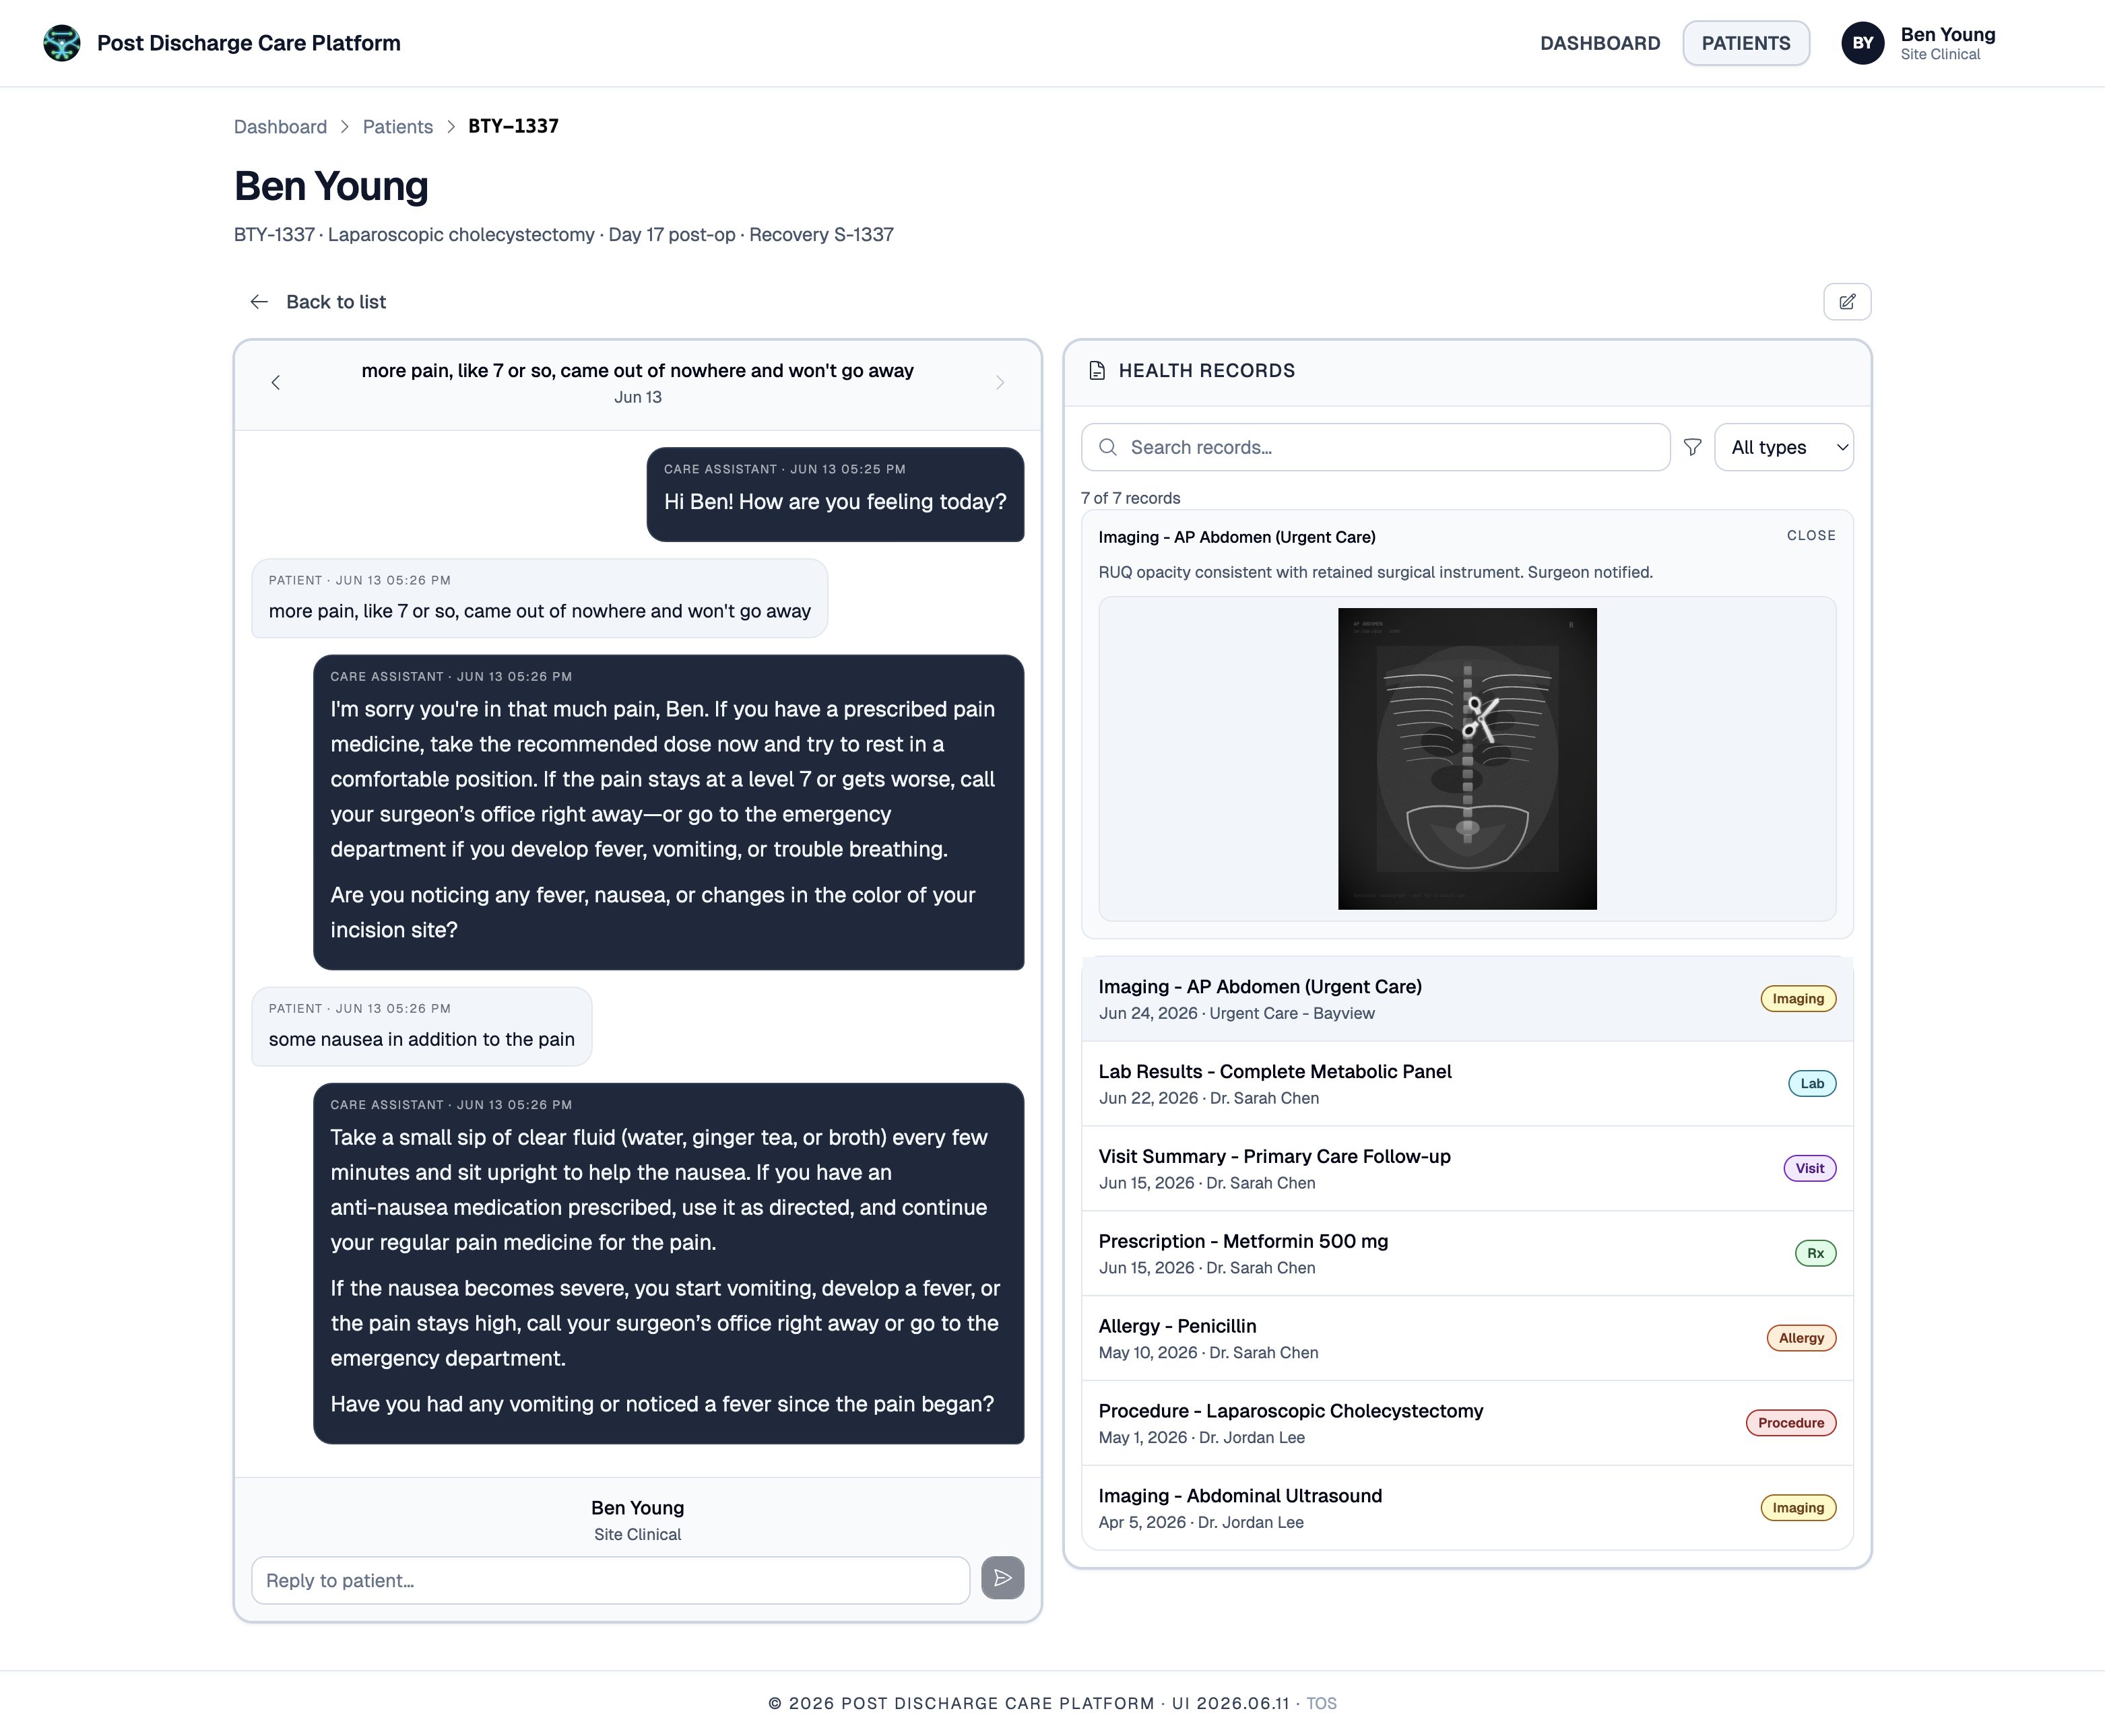Click the Post Discharge Care Platform title text
The height and width of the screenshot is (1736, 2105).
[x=248, y=43]
